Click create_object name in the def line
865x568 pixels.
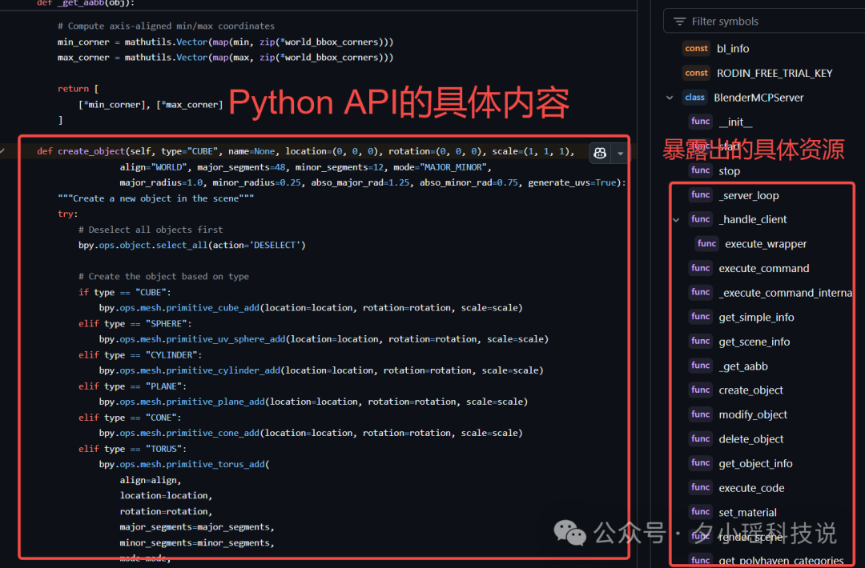click(x=91, y=151)
